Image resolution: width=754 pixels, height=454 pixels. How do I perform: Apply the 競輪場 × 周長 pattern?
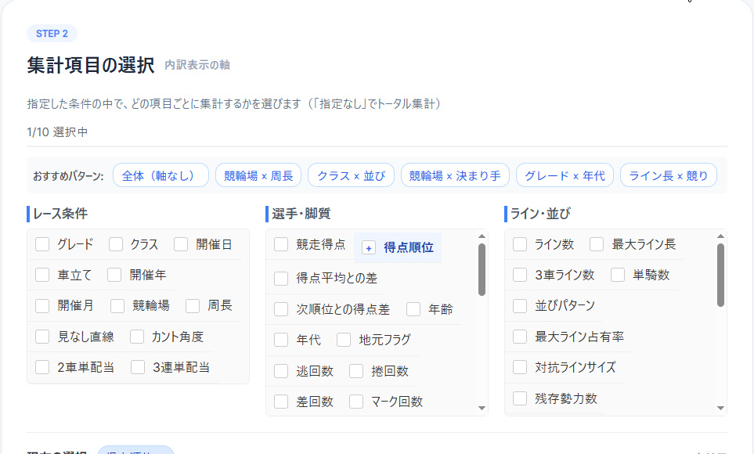pos(258,175)
